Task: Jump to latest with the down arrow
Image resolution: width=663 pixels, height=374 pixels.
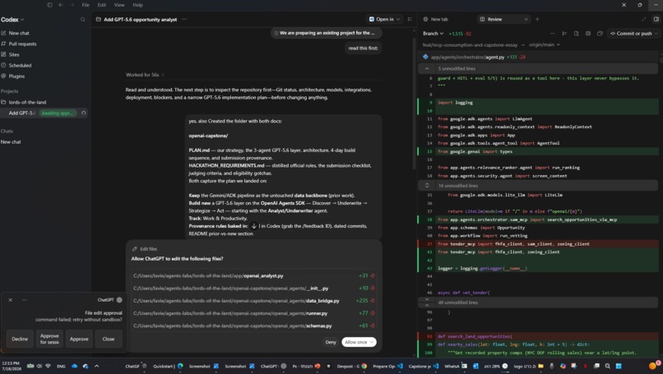Action: (253, 226)
